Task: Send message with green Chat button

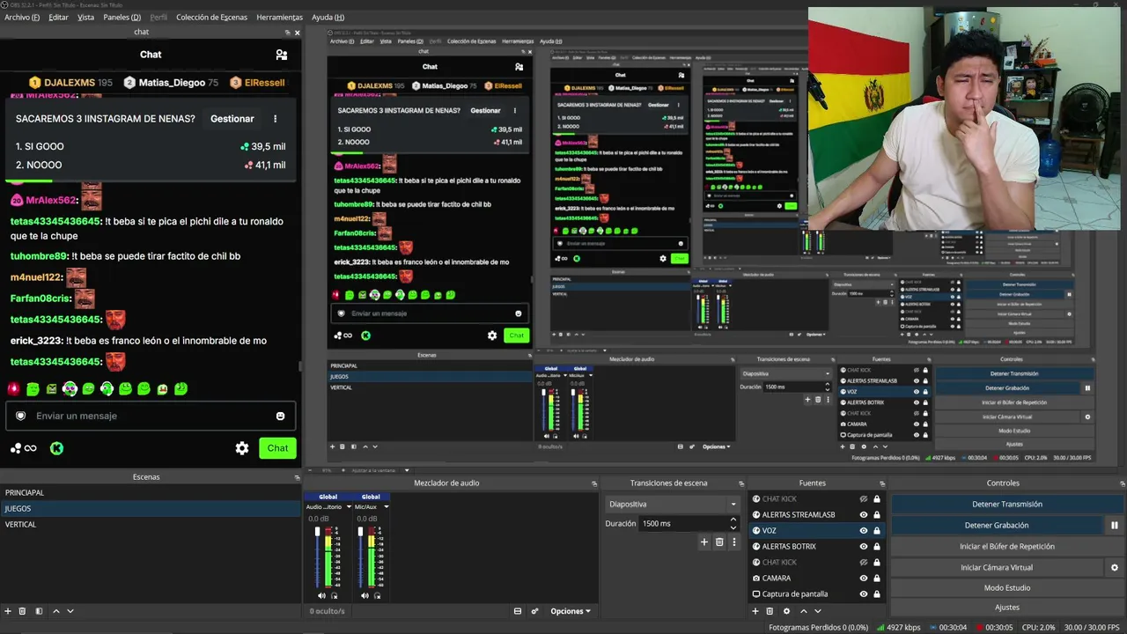Action: point(277,448)
